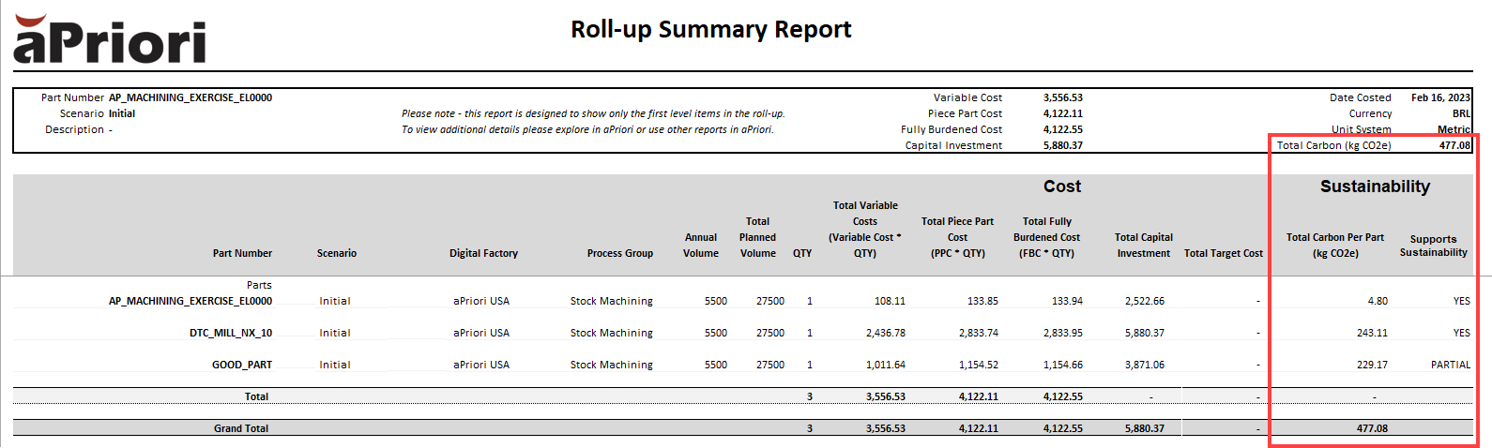Click the date 'Feb 16, 2023'
The height and width of the screenshot is (448, 1492).
pos(1441,97)
